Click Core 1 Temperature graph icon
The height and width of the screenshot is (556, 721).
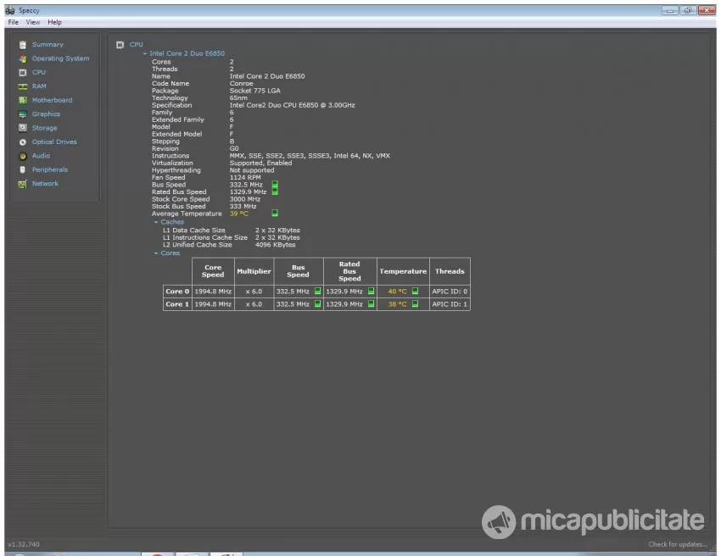pos(415,303)
